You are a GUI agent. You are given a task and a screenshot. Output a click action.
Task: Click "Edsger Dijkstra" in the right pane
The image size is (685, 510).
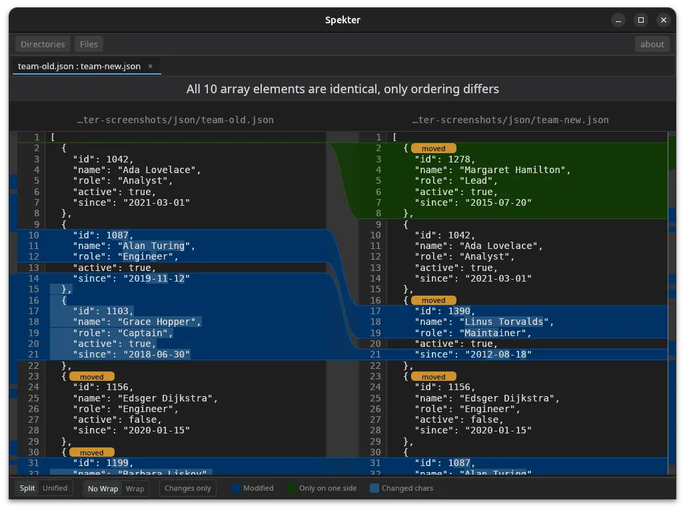(x=507, y=398)
